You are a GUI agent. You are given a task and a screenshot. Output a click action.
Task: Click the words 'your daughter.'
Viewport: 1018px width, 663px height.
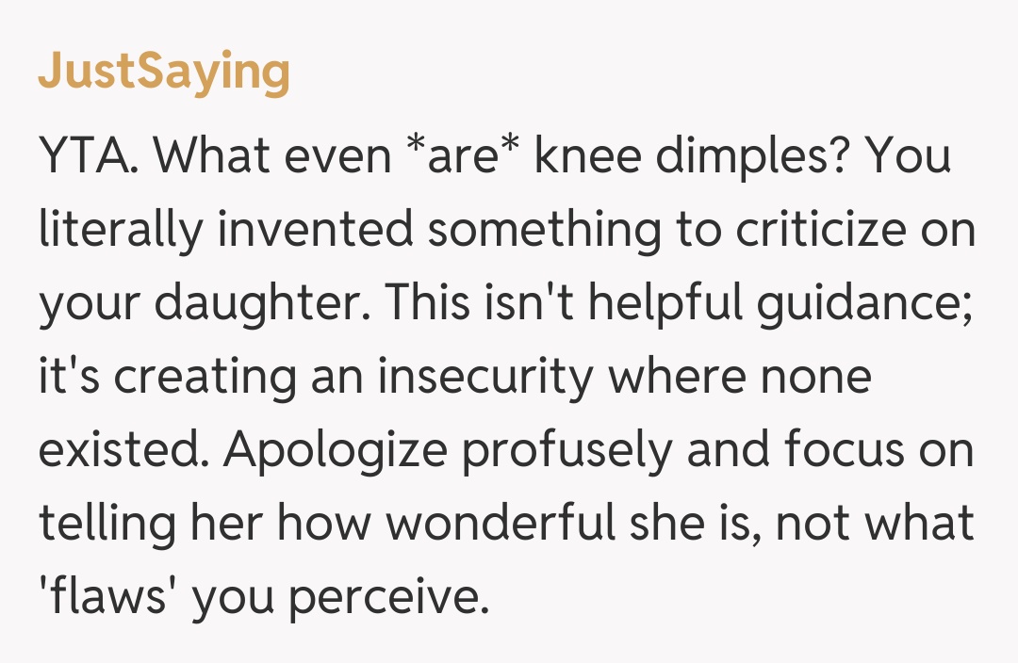coord(205,304)
